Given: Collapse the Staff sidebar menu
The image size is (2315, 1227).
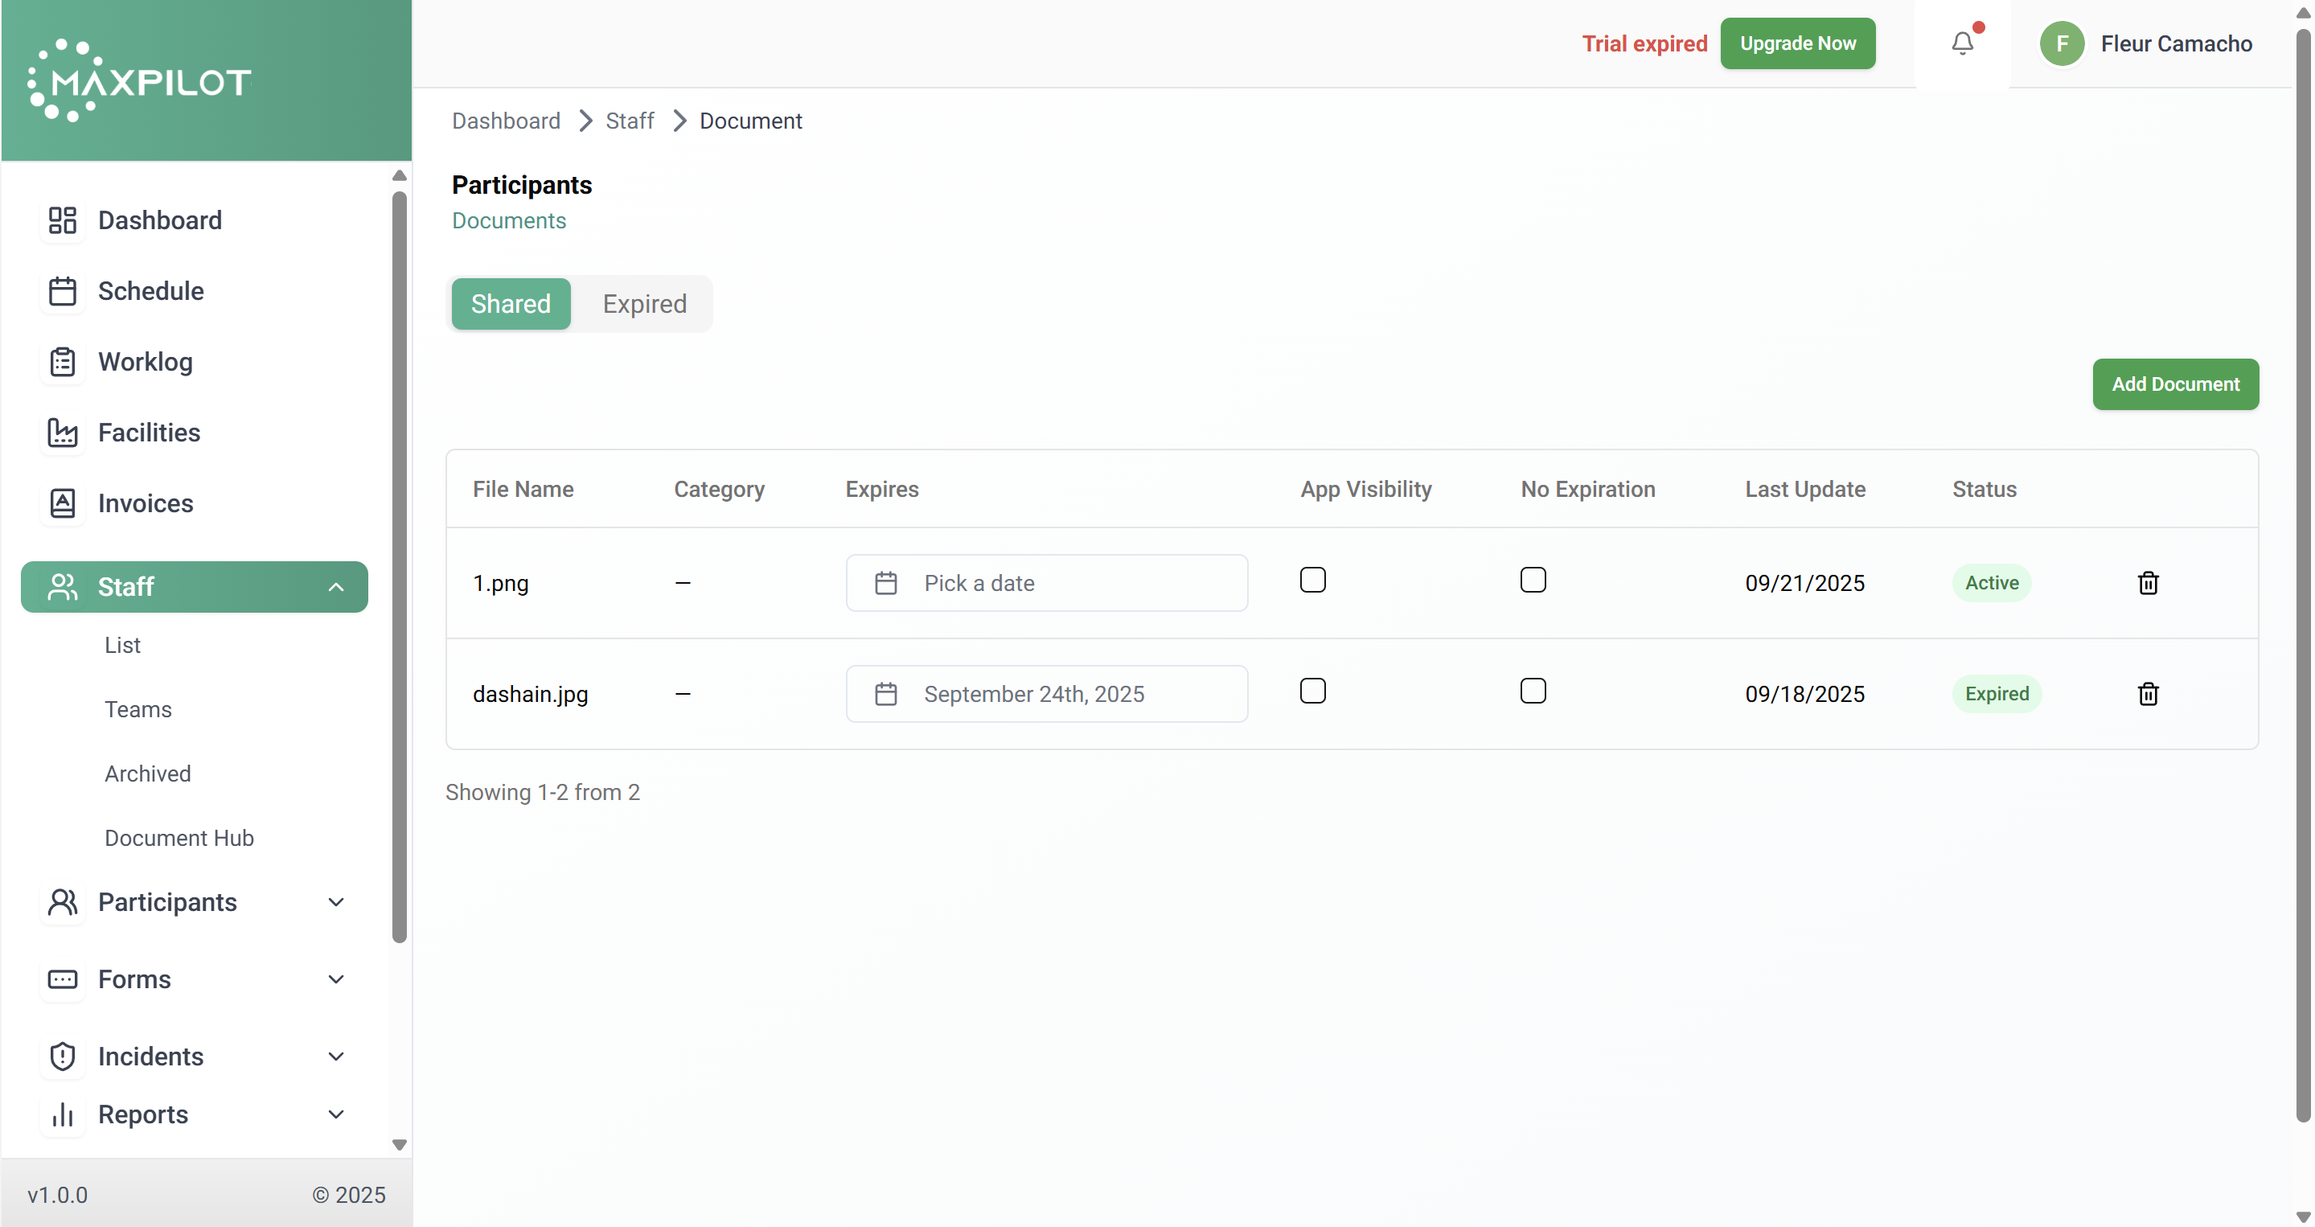Looking at the screenshot, I should click(x=335, y=587).
